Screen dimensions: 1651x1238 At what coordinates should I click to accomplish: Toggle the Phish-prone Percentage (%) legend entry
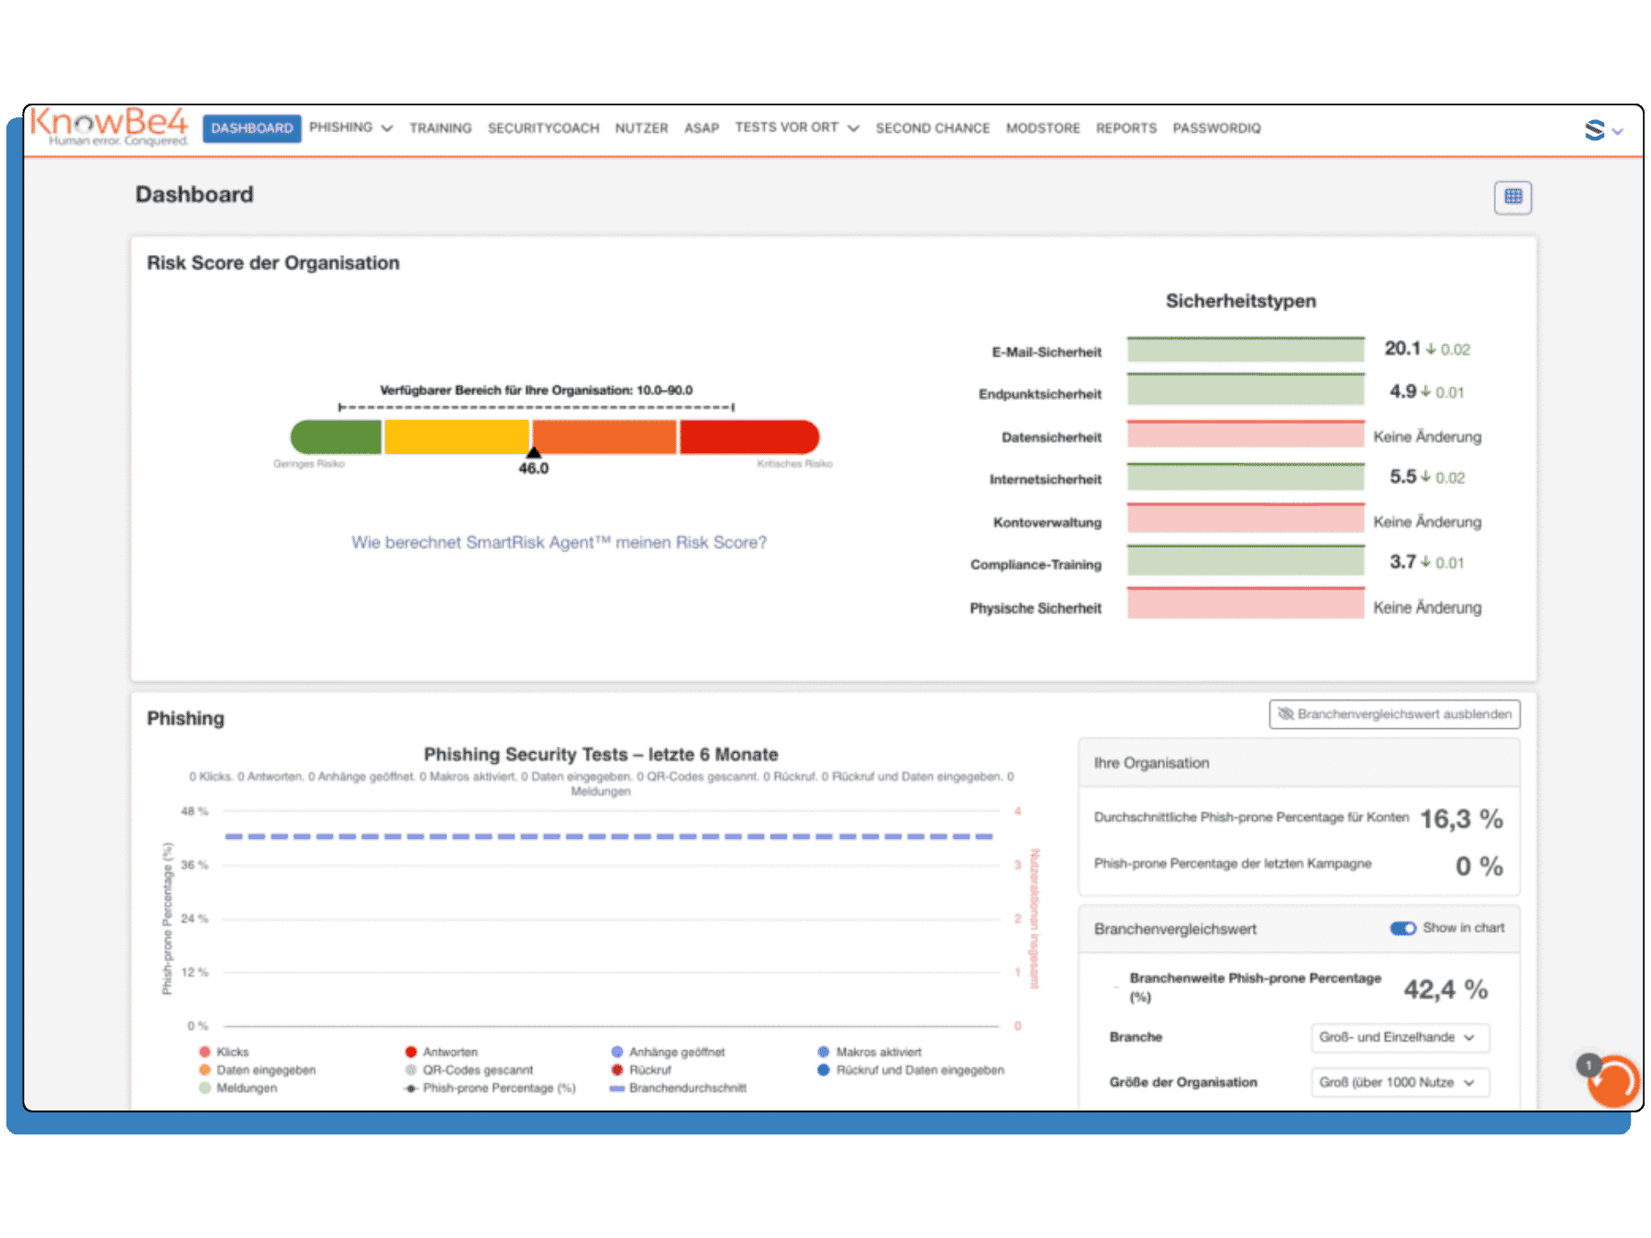pos(490,1088)
